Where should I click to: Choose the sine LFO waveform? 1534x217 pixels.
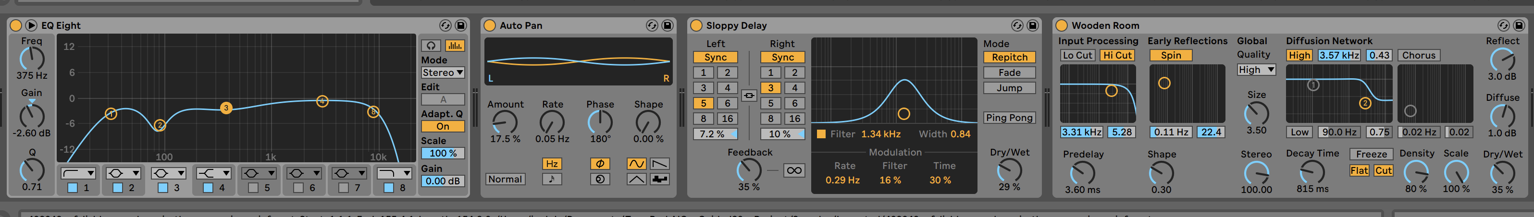[636, 164]
